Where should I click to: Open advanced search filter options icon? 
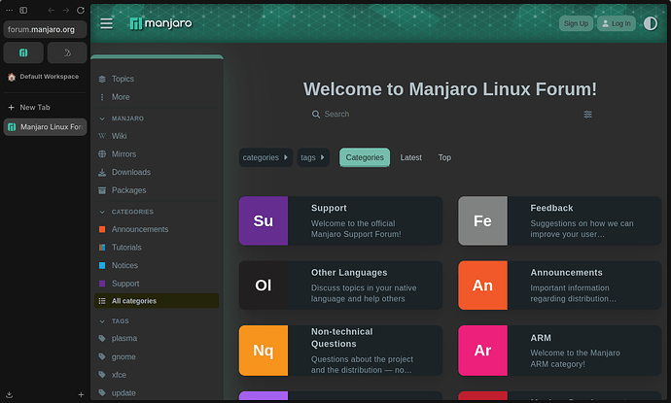(x=588, y=115)
